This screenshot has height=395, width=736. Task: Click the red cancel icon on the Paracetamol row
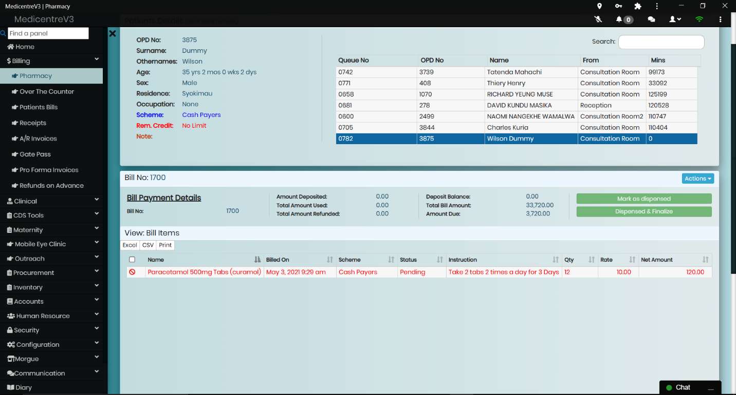pos(132,272)
